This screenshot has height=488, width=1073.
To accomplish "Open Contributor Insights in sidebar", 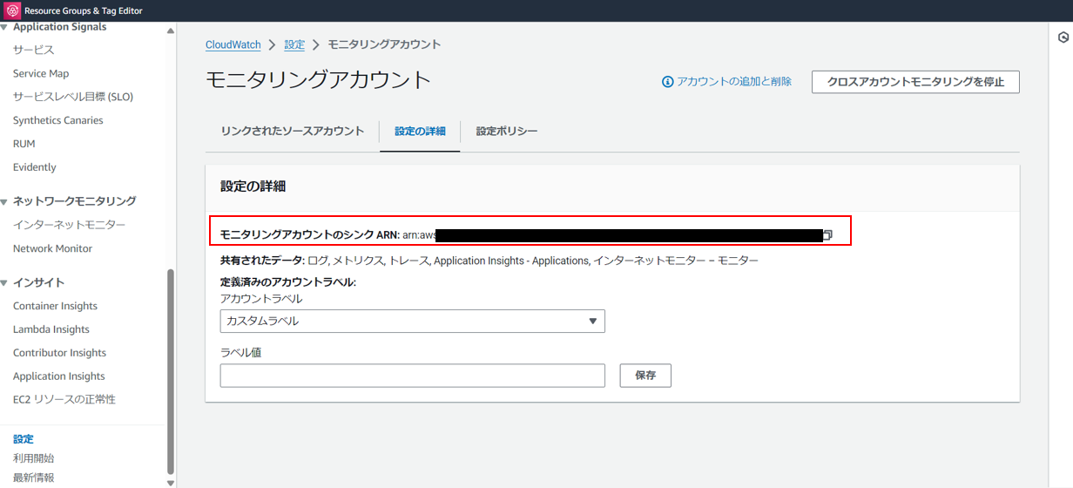I will tap(59, 353).
